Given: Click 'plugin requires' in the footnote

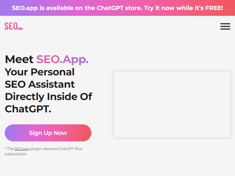Looking at the screenshot, I should (x=44, y=149).
